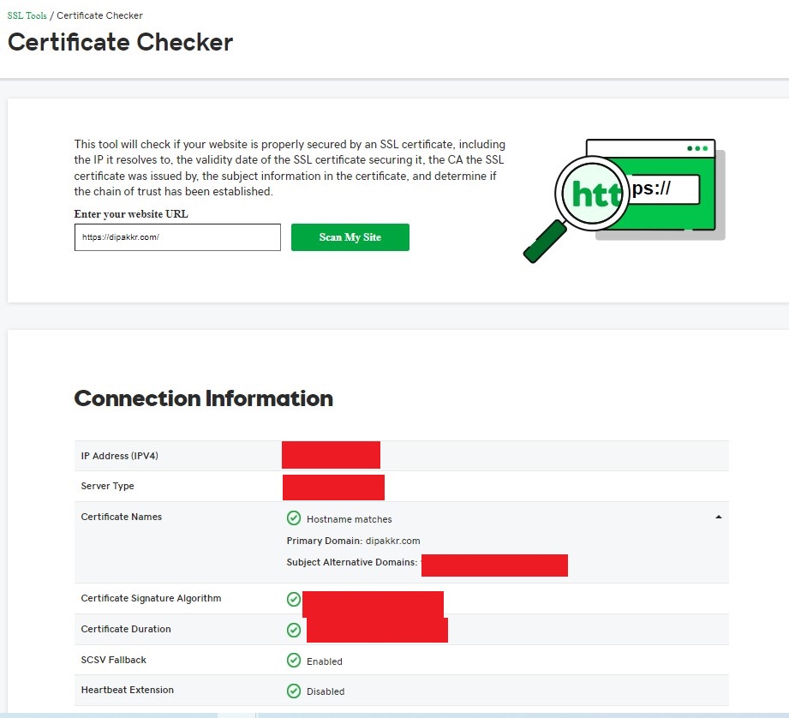Click the IP Address (IPV4) row label

[x=120, y=456]
